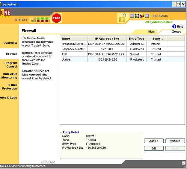Open Program Control from the sidebar
This screenshot has height=169, width=187.
11,65
